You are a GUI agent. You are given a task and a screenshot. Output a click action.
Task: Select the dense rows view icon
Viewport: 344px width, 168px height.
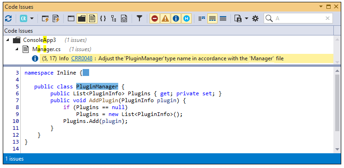point(223,18)
